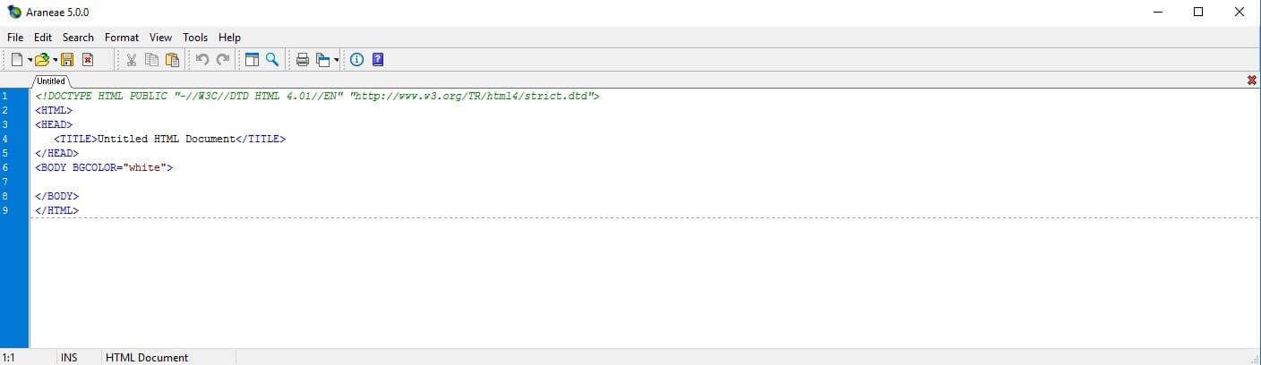Maximize the Araneae window
Image resolution: width=1261 pixels, height=365 pixels.
[1198, 13]
